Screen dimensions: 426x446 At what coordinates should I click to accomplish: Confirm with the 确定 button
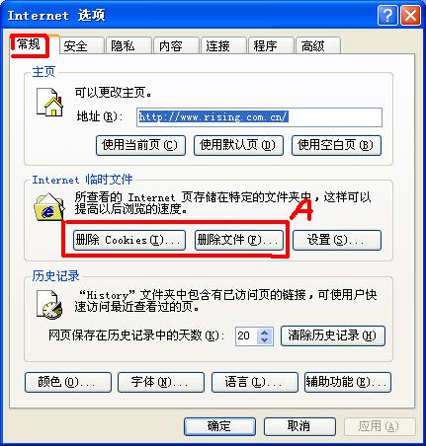coord(219,426)
